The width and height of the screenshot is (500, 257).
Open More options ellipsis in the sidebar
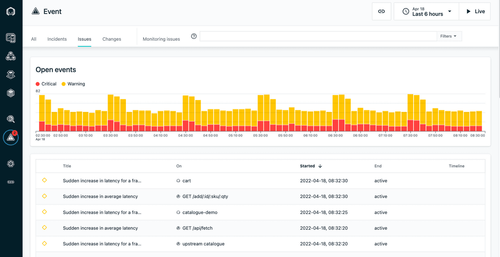11,182
